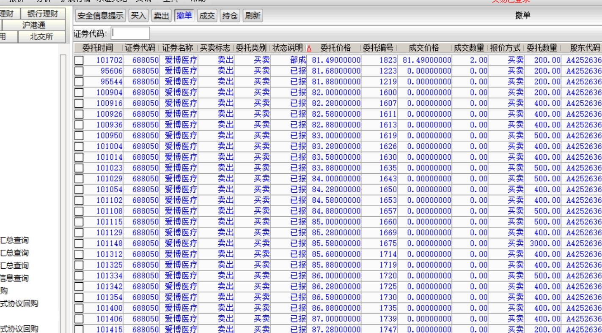This screenshot has height=333, width=602.
Task: Click order number 1747
Action: [x=388, y=329]
